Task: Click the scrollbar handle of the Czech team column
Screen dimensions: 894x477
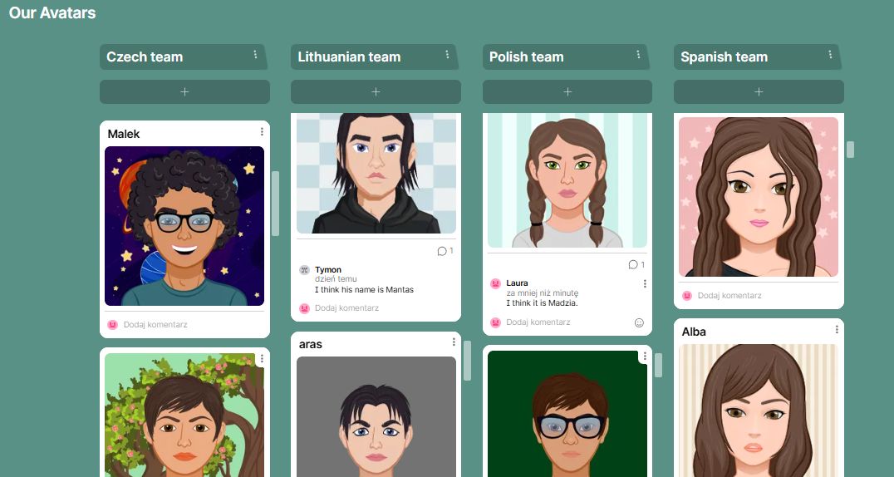Action: click(x=275, y=204)
